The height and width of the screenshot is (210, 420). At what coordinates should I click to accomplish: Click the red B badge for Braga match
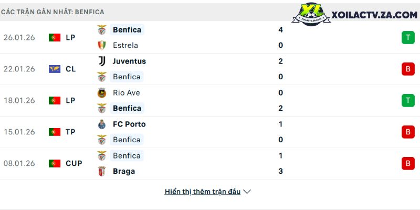click(408, 163)
